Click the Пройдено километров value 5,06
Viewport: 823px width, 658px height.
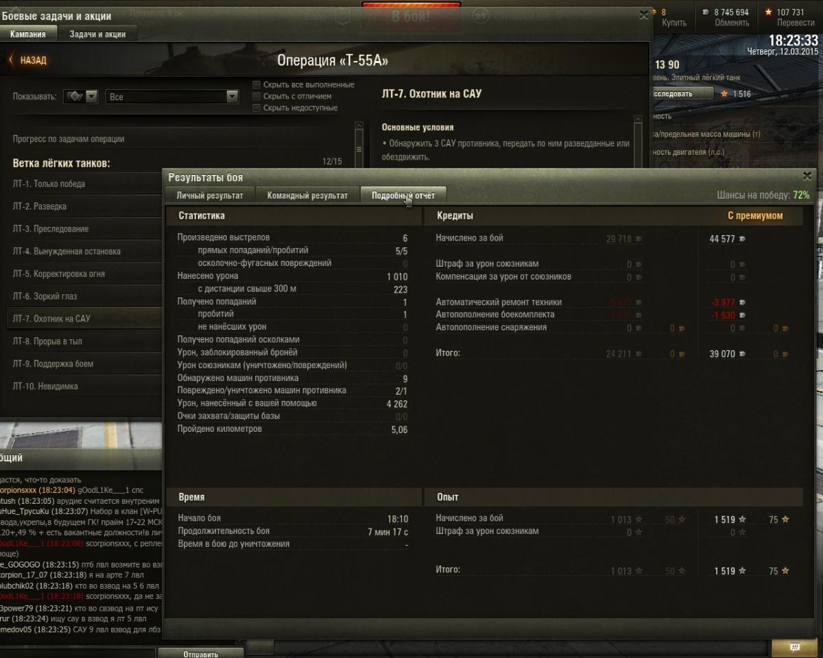(x=399, y=430)
